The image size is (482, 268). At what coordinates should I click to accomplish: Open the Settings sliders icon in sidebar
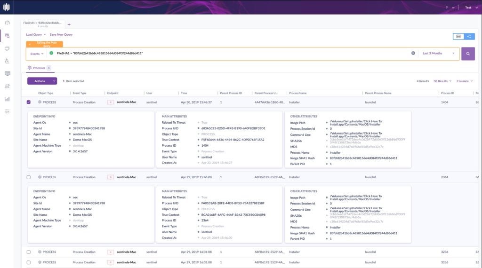[x=7, y=111]
